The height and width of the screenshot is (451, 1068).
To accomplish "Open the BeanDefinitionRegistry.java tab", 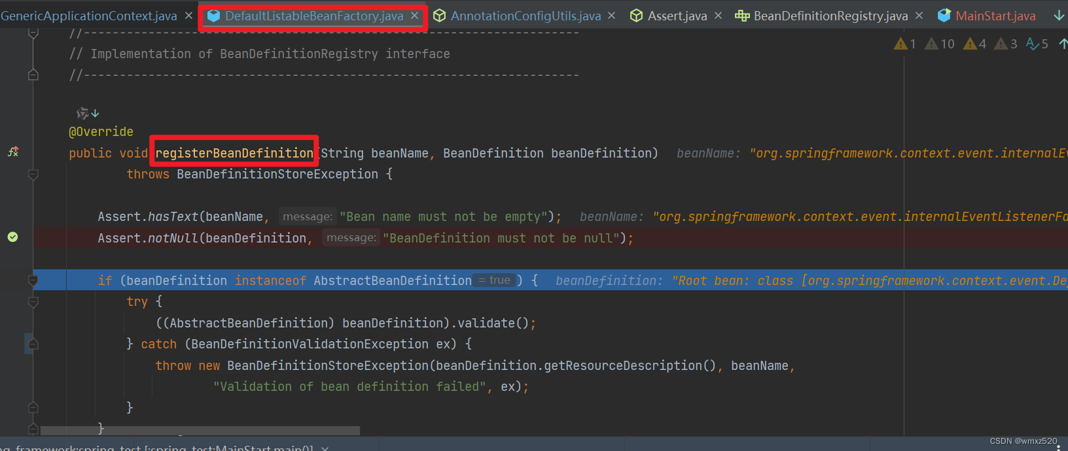I will point(830,16).
